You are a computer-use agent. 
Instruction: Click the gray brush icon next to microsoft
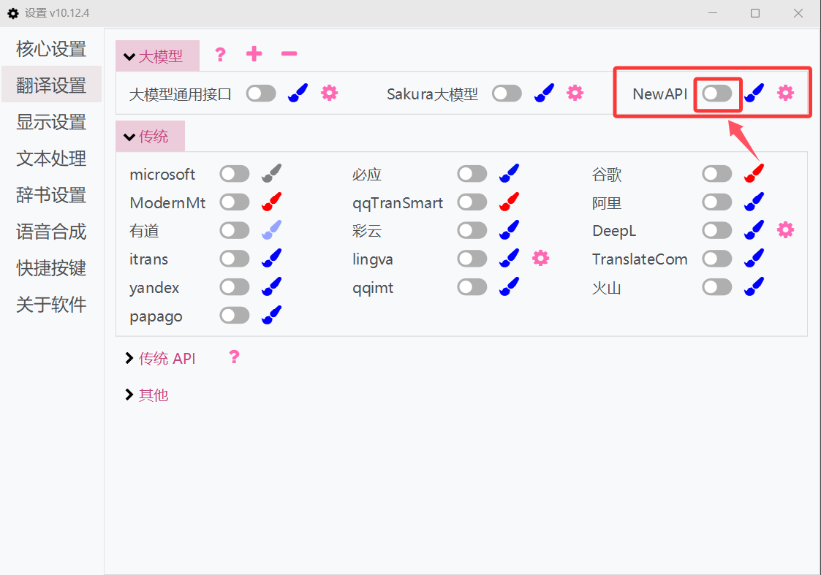click(x=271, y=172)
